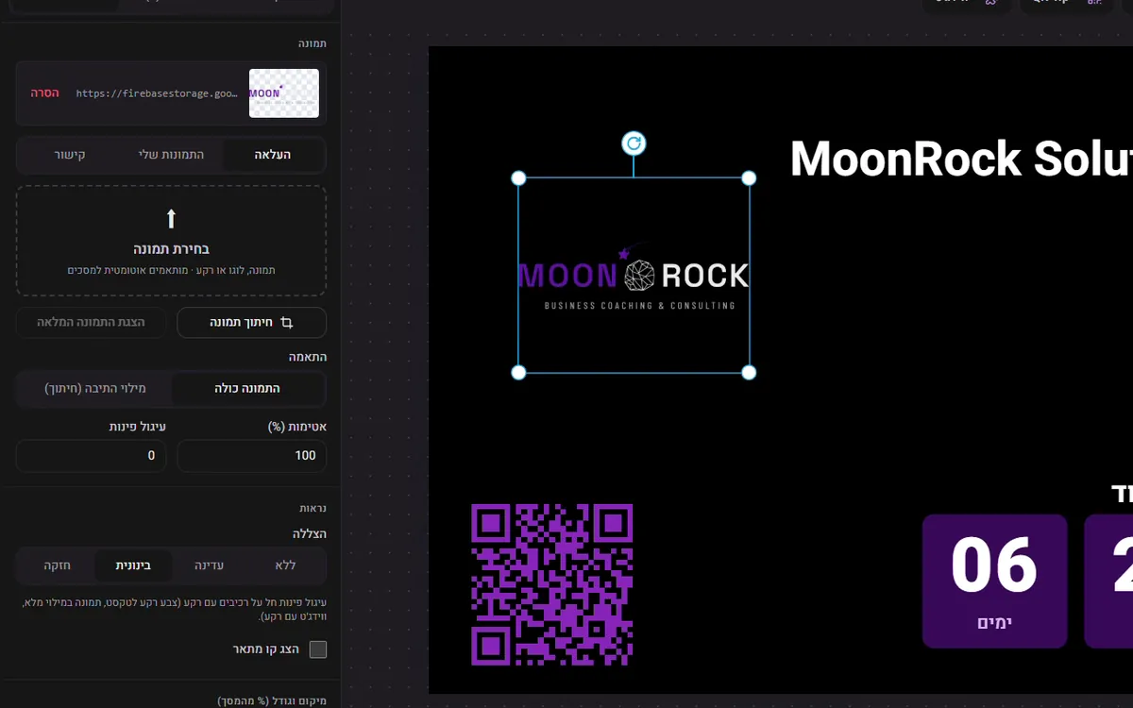Select the התמונה כולה fit option
The height and width of the screenshot is (708, 1133).
pyautogui.click(x=248, y=388)
